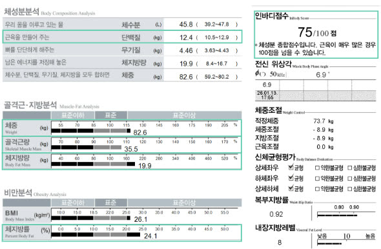The image size is (381, 249).
Task: Click the 체중조절 value -8.9 kg
Action: [323, 130]
